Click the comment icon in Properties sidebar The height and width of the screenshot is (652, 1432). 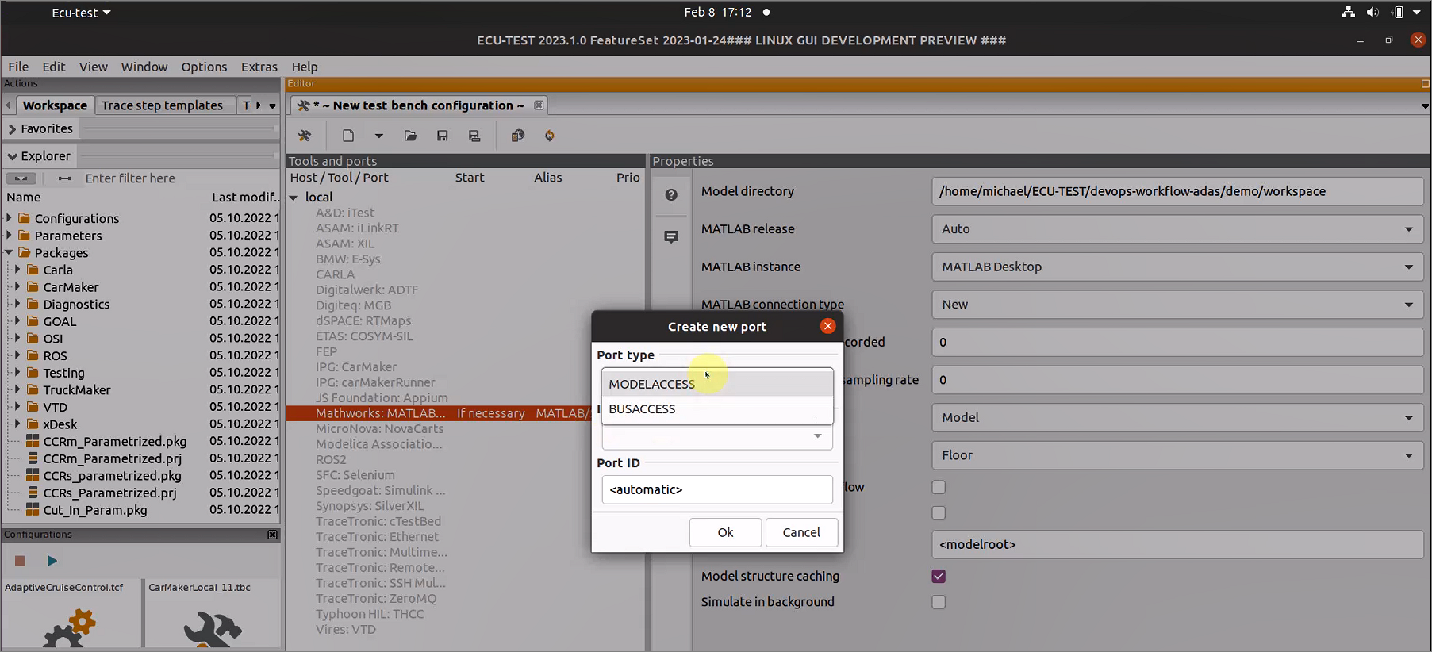[x=671, y=236]
